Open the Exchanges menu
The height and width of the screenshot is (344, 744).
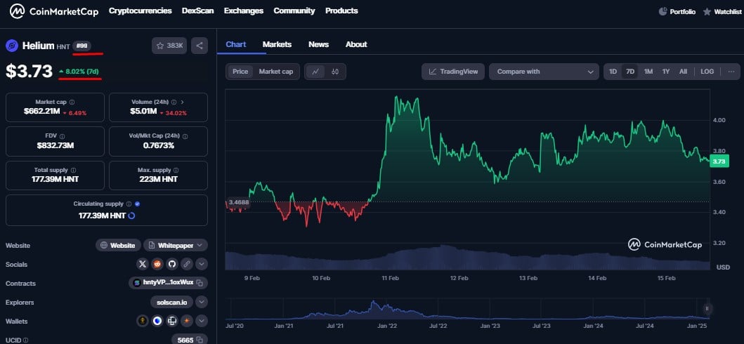click(244, 11)
